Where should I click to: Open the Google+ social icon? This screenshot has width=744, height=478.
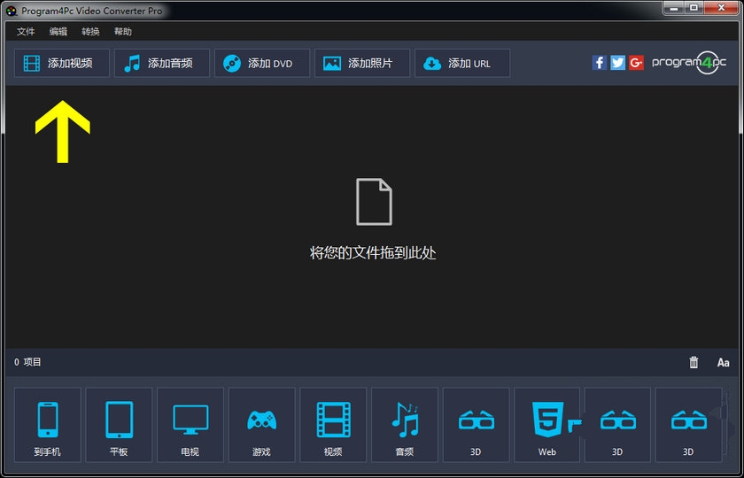pos(636,63)
